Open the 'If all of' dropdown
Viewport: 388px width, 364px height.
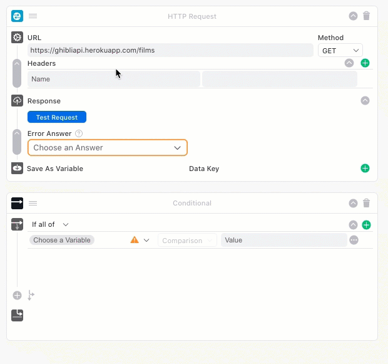click(x=50, y=224)
